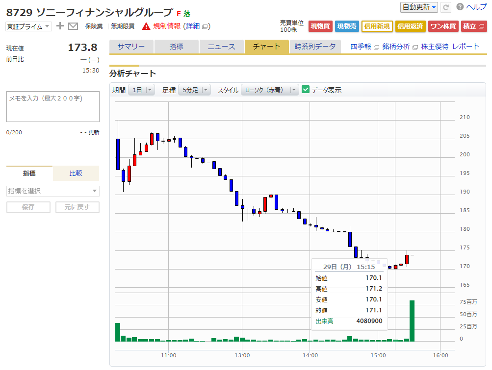Toggle the データ表示 checkbox
The width and height of the screenshot is (492, 370).
[306, 90]
